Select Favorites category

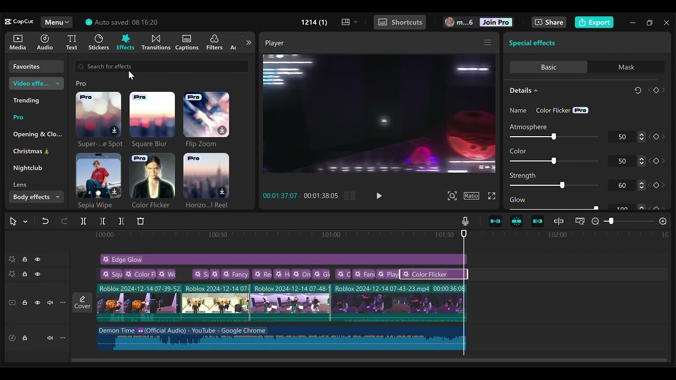pyautogui.click(x=36, y=66)
